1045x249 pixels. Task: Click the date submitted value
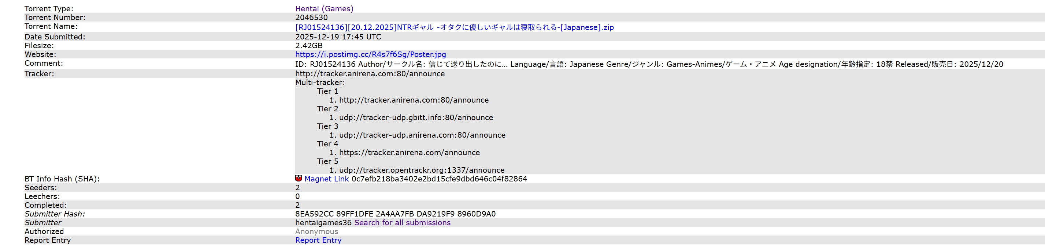(x=338, y=37)
